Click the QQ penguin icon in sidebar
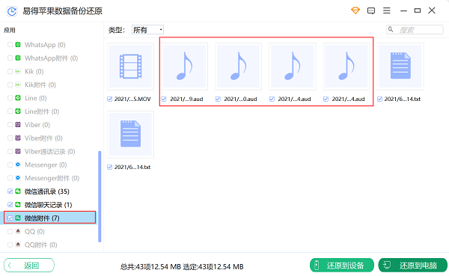The height and width of the screenshot is (276, 449). click(x=18, y=231)
